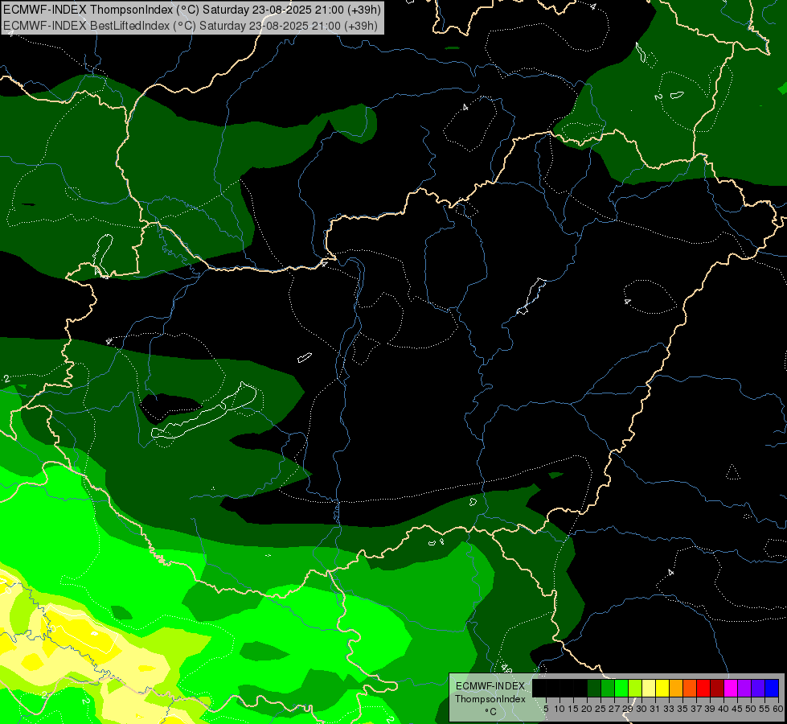The image size is (787, 724).
Task: Click the white-outlined long lake on the map
Action: 205,412
